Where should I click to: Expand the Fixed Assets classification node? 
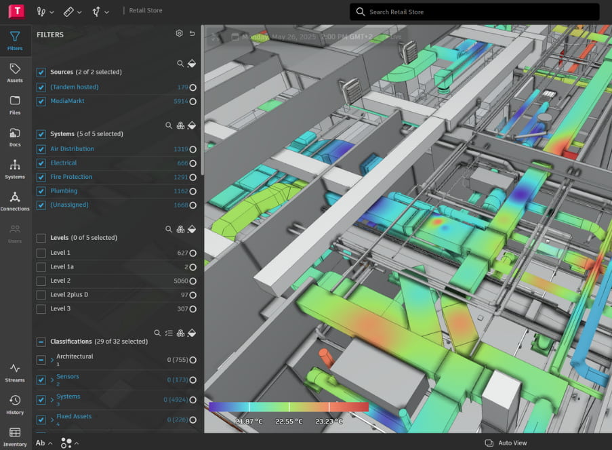click(52, 419)
